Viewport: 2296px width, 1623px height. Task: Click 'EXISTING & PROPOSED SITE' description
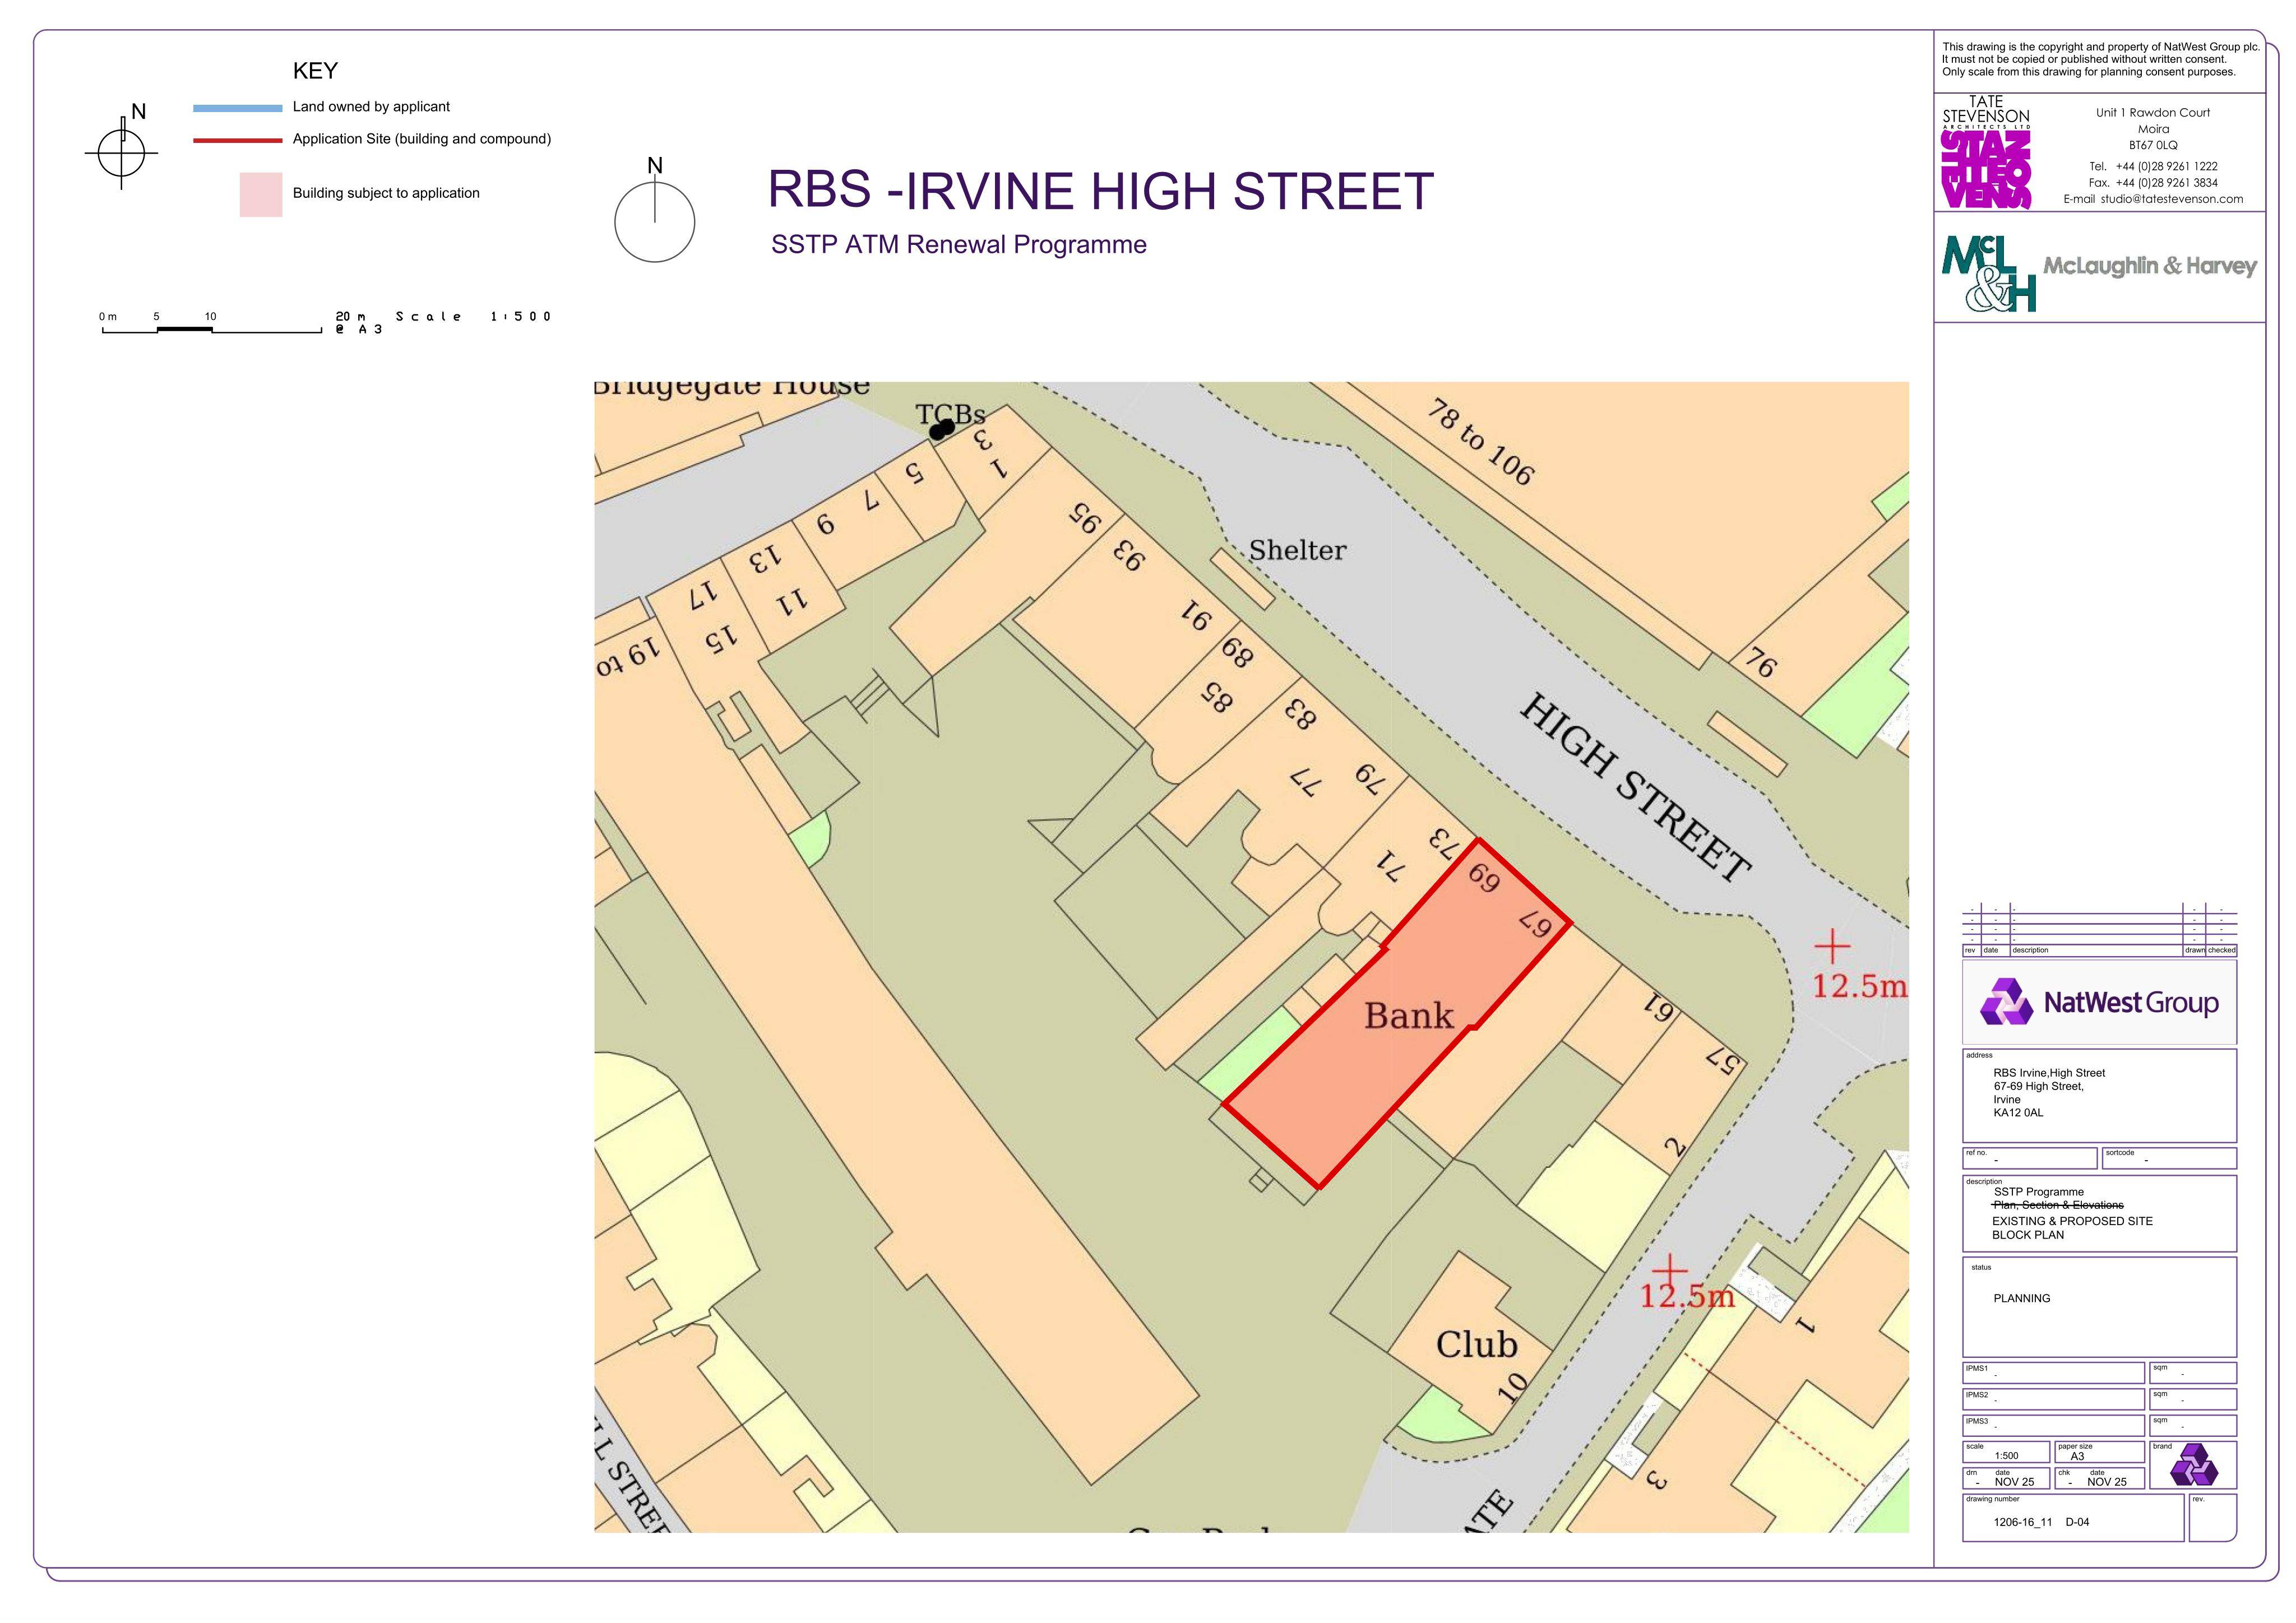point(2072,1221)
